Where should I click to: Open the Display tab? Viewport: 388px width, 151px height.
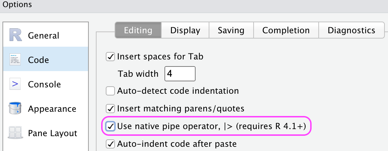point(185,30)
